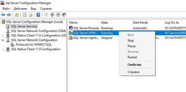
Task: Click the Up one level folder icon
Action: pyautogui.click(x=17, y=15)
